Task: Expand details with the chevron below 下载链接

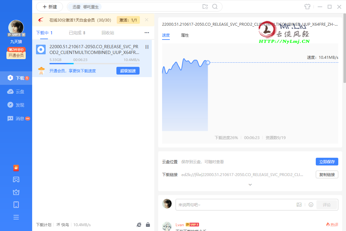Action: pyautogui.click(x=250, y=185)
